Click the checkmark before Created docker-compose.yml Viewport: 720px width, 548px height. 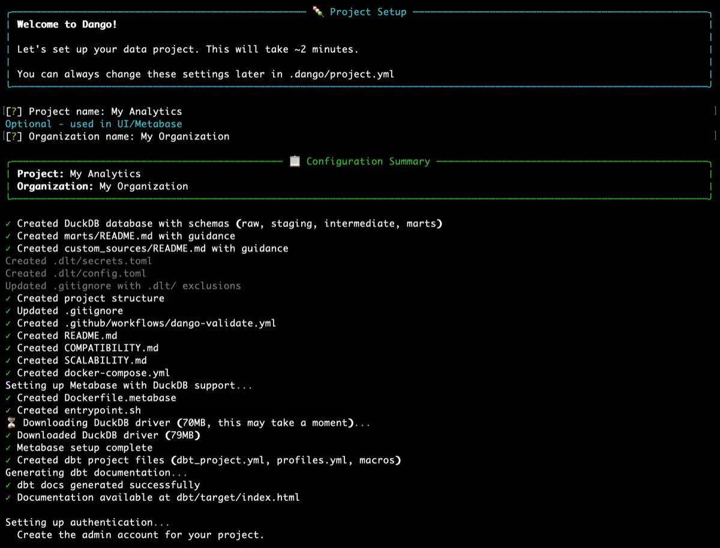pos(8,373)
